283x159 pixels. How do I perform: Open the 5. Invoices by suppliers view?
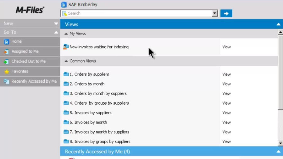coord(91,113)
